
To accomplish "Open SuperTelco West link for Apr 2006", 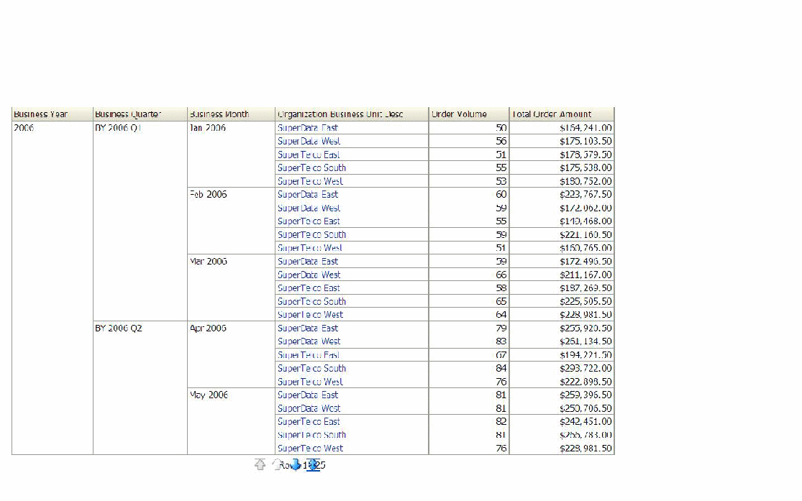I will [310, 382].
